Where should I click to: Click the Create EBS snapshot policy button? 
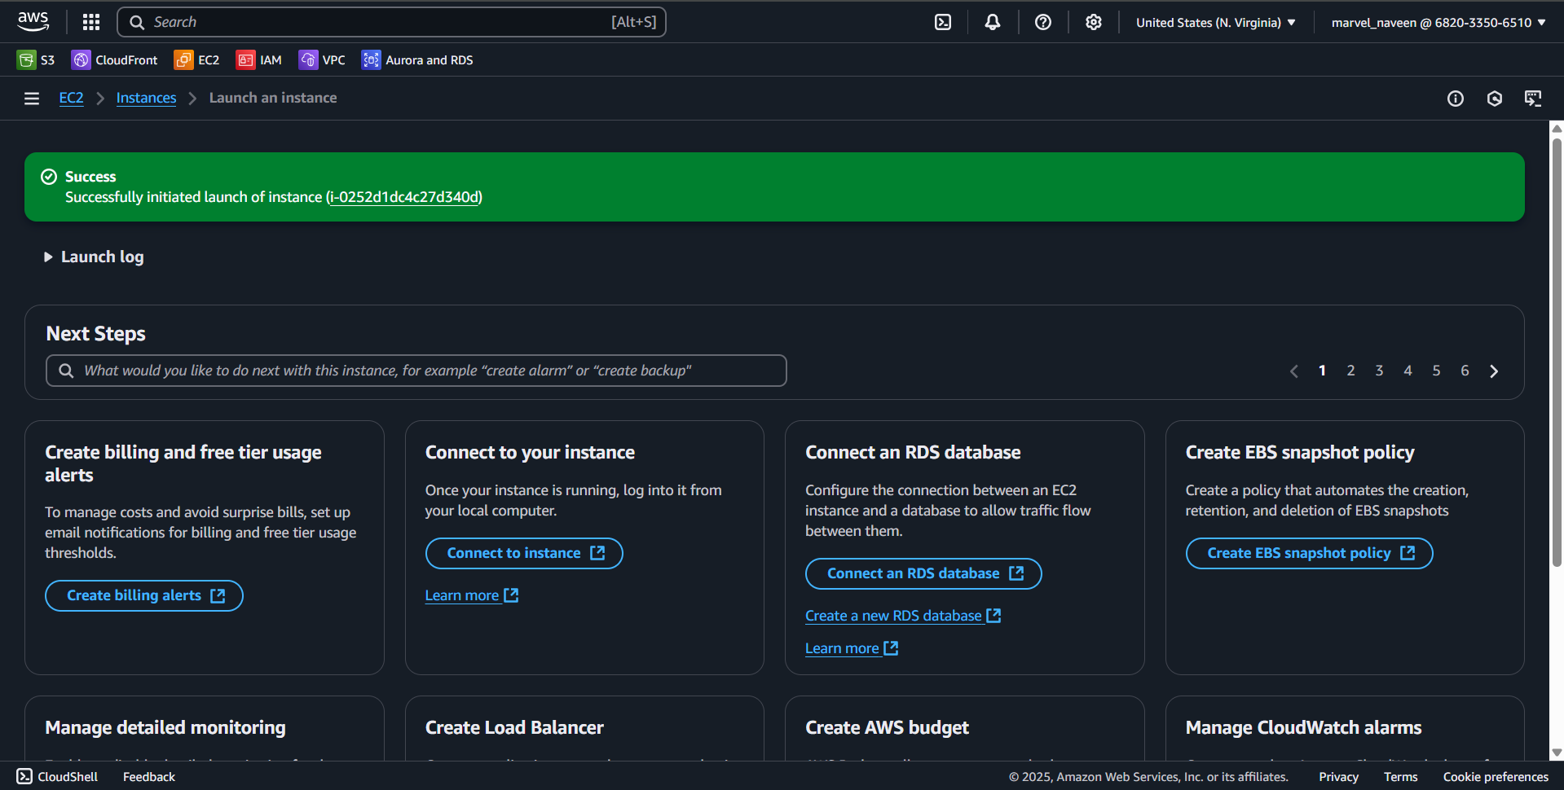pyautogui.click(x=1309, y=553)
